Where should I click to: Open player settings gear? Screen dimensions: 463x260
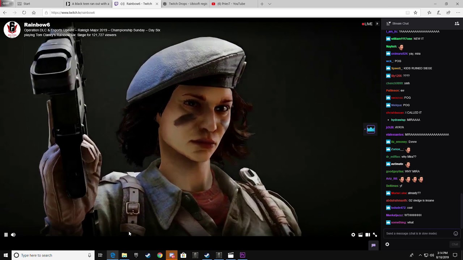pyautogui.click(x=353, y=235)
